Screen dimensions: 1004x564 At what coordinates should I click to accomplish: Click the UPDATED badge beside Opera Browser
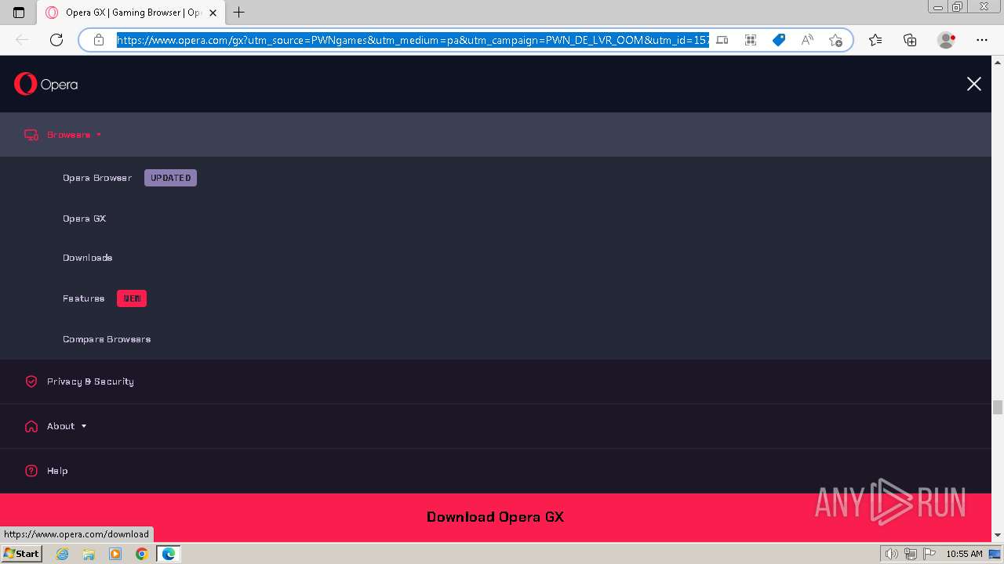[170, 178]
